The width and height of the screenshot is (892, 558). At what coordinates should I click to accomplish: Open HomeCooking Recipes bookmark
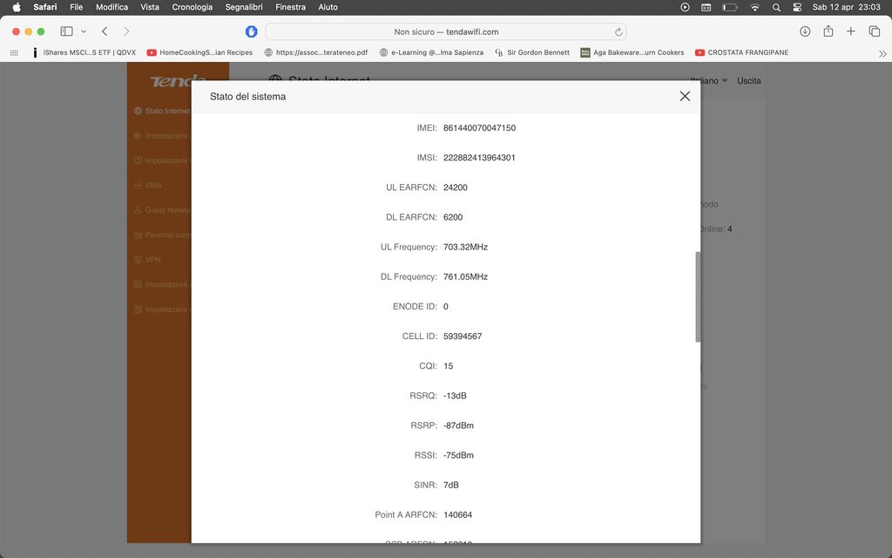point(199,52)
